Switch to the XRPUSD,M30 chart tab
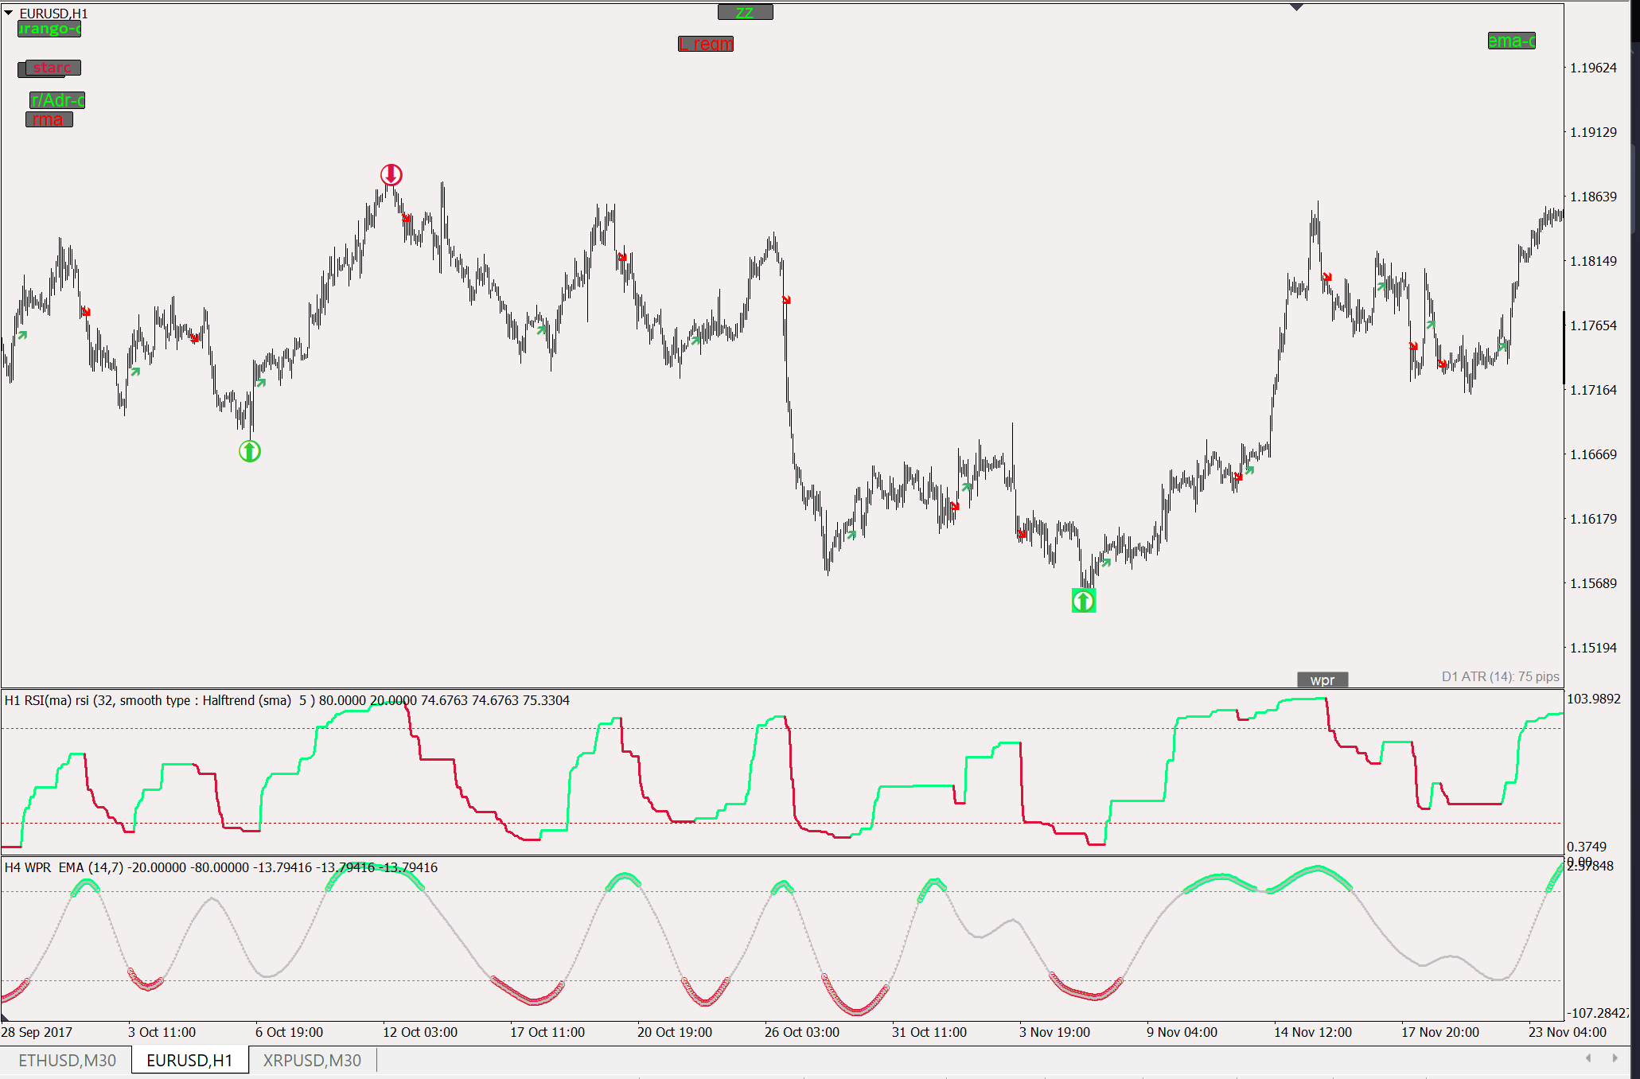Viewport: 1640px width, 1079px height. pyautogui.click(x=312, y=1060)
